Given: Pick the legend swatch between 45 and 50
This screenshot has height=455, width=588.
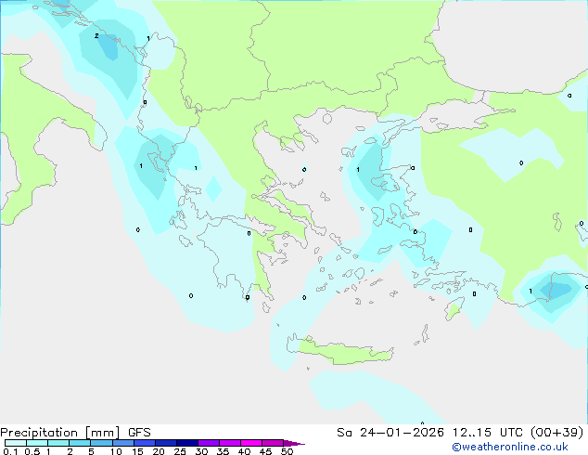Looking at the screenshot, I should pos(273,443).
